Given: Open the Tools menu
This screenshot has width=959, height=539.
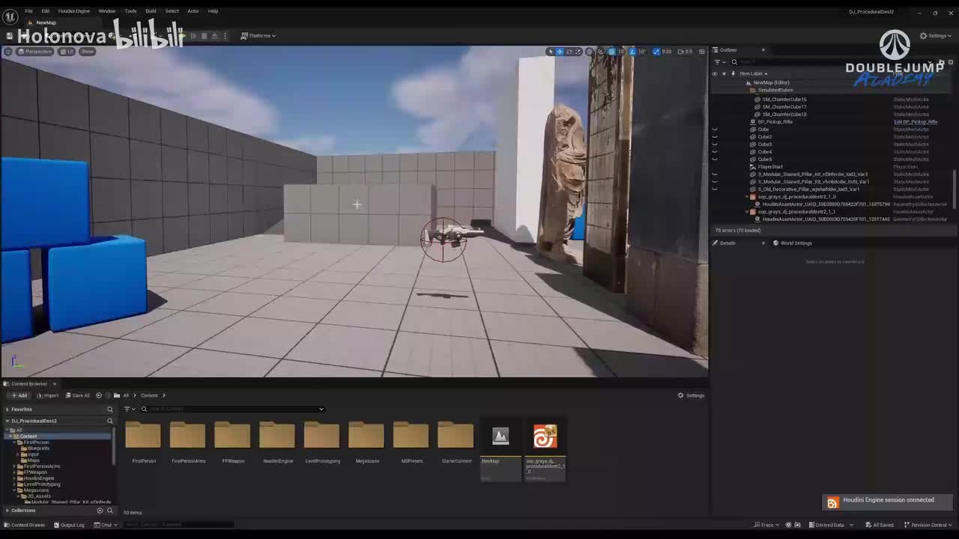Looking at the screenshot, I should [x=130, y=11].
